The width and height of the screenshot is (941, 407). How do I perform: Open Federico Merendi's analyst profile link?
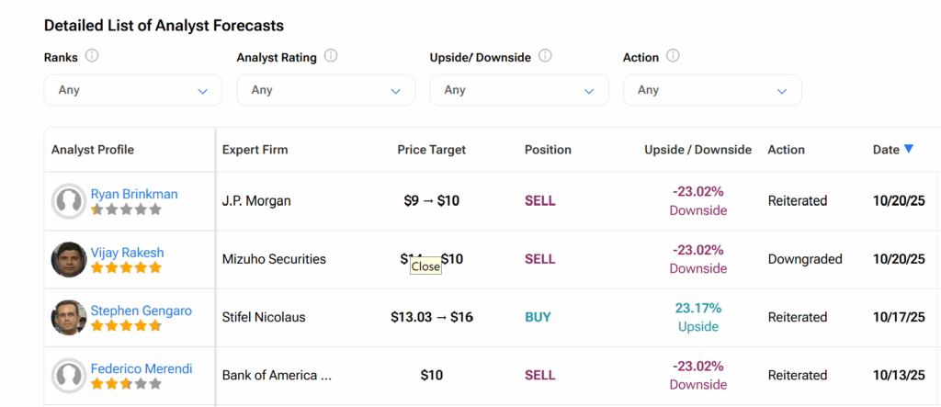click(142, 368)
